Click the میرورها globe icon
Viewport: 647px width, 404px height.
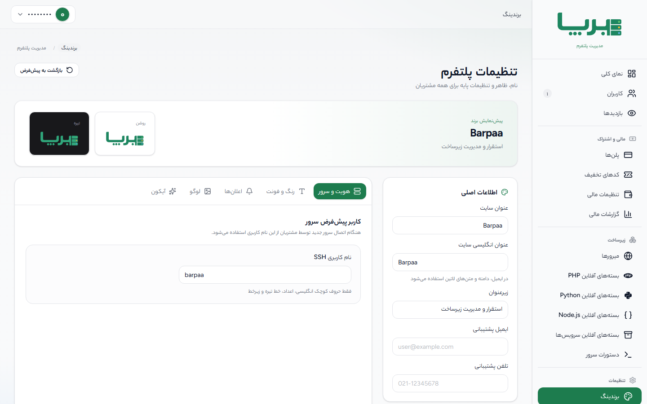[x=628, y=256]
